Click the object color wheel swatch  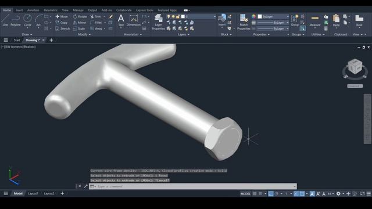click(253, 17)
